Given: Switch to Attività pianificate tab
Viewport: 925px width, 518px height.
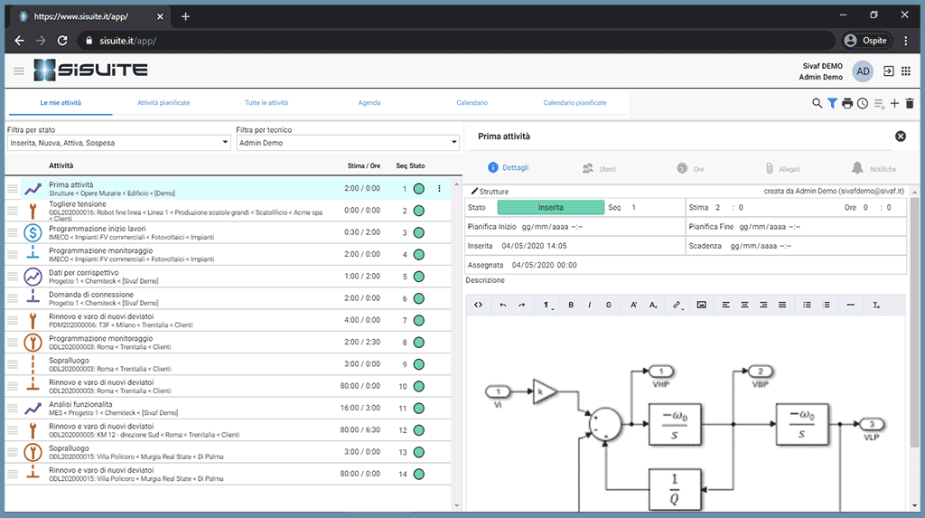Looking at the screenshot, I should click(164, 103).
